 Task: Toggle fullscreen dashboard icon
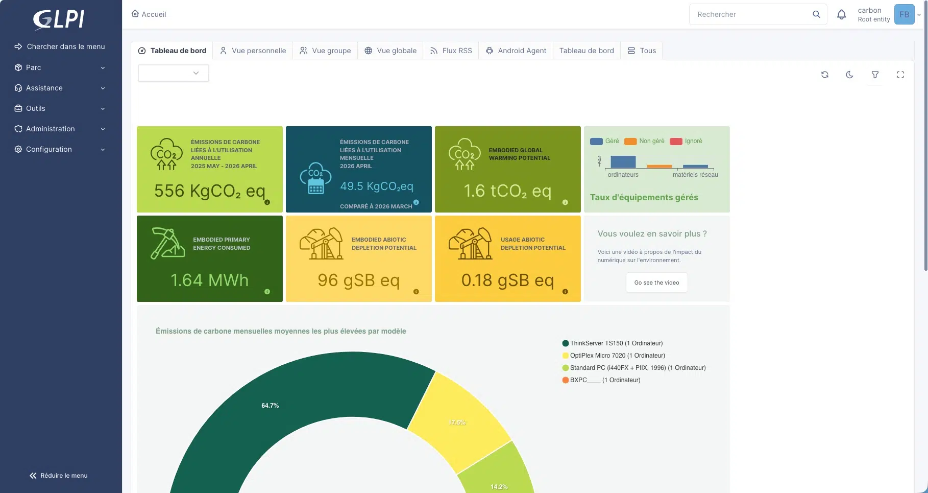900,75
